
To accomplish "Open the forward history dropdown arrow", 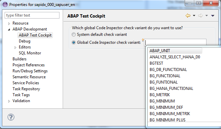I will tap(206, 16).
